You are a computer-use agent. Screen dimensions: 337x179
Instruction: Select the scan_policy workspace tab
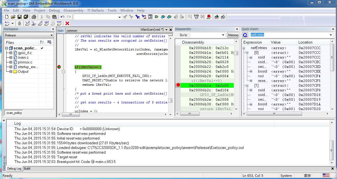[x=14, y=113]
